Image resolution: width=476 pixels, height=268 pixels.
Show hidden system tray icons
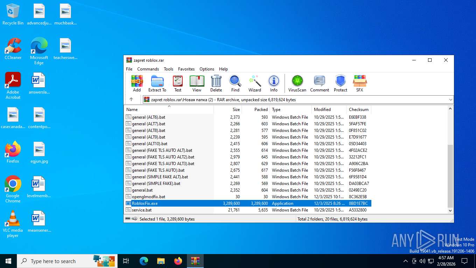pyautogui.click(x=406, y=261)
